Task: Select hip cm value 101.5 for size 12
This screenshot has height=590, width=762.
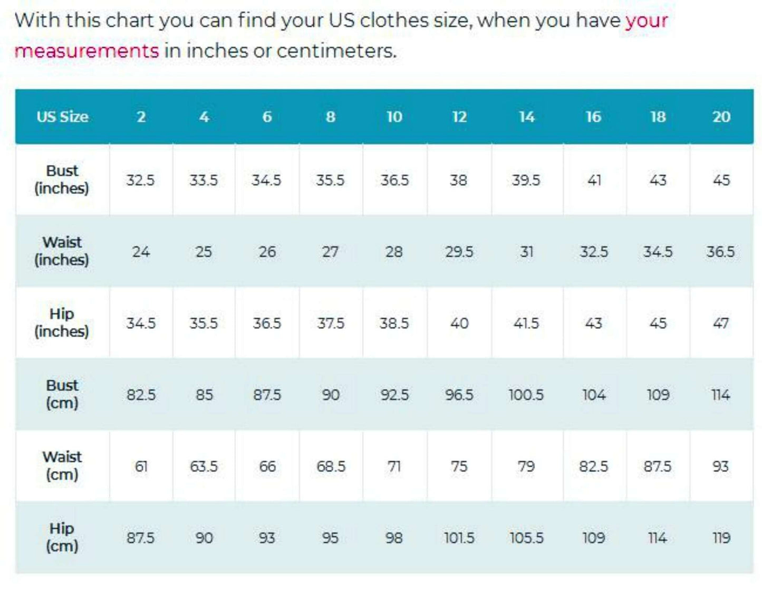Action: coord(459,538)
